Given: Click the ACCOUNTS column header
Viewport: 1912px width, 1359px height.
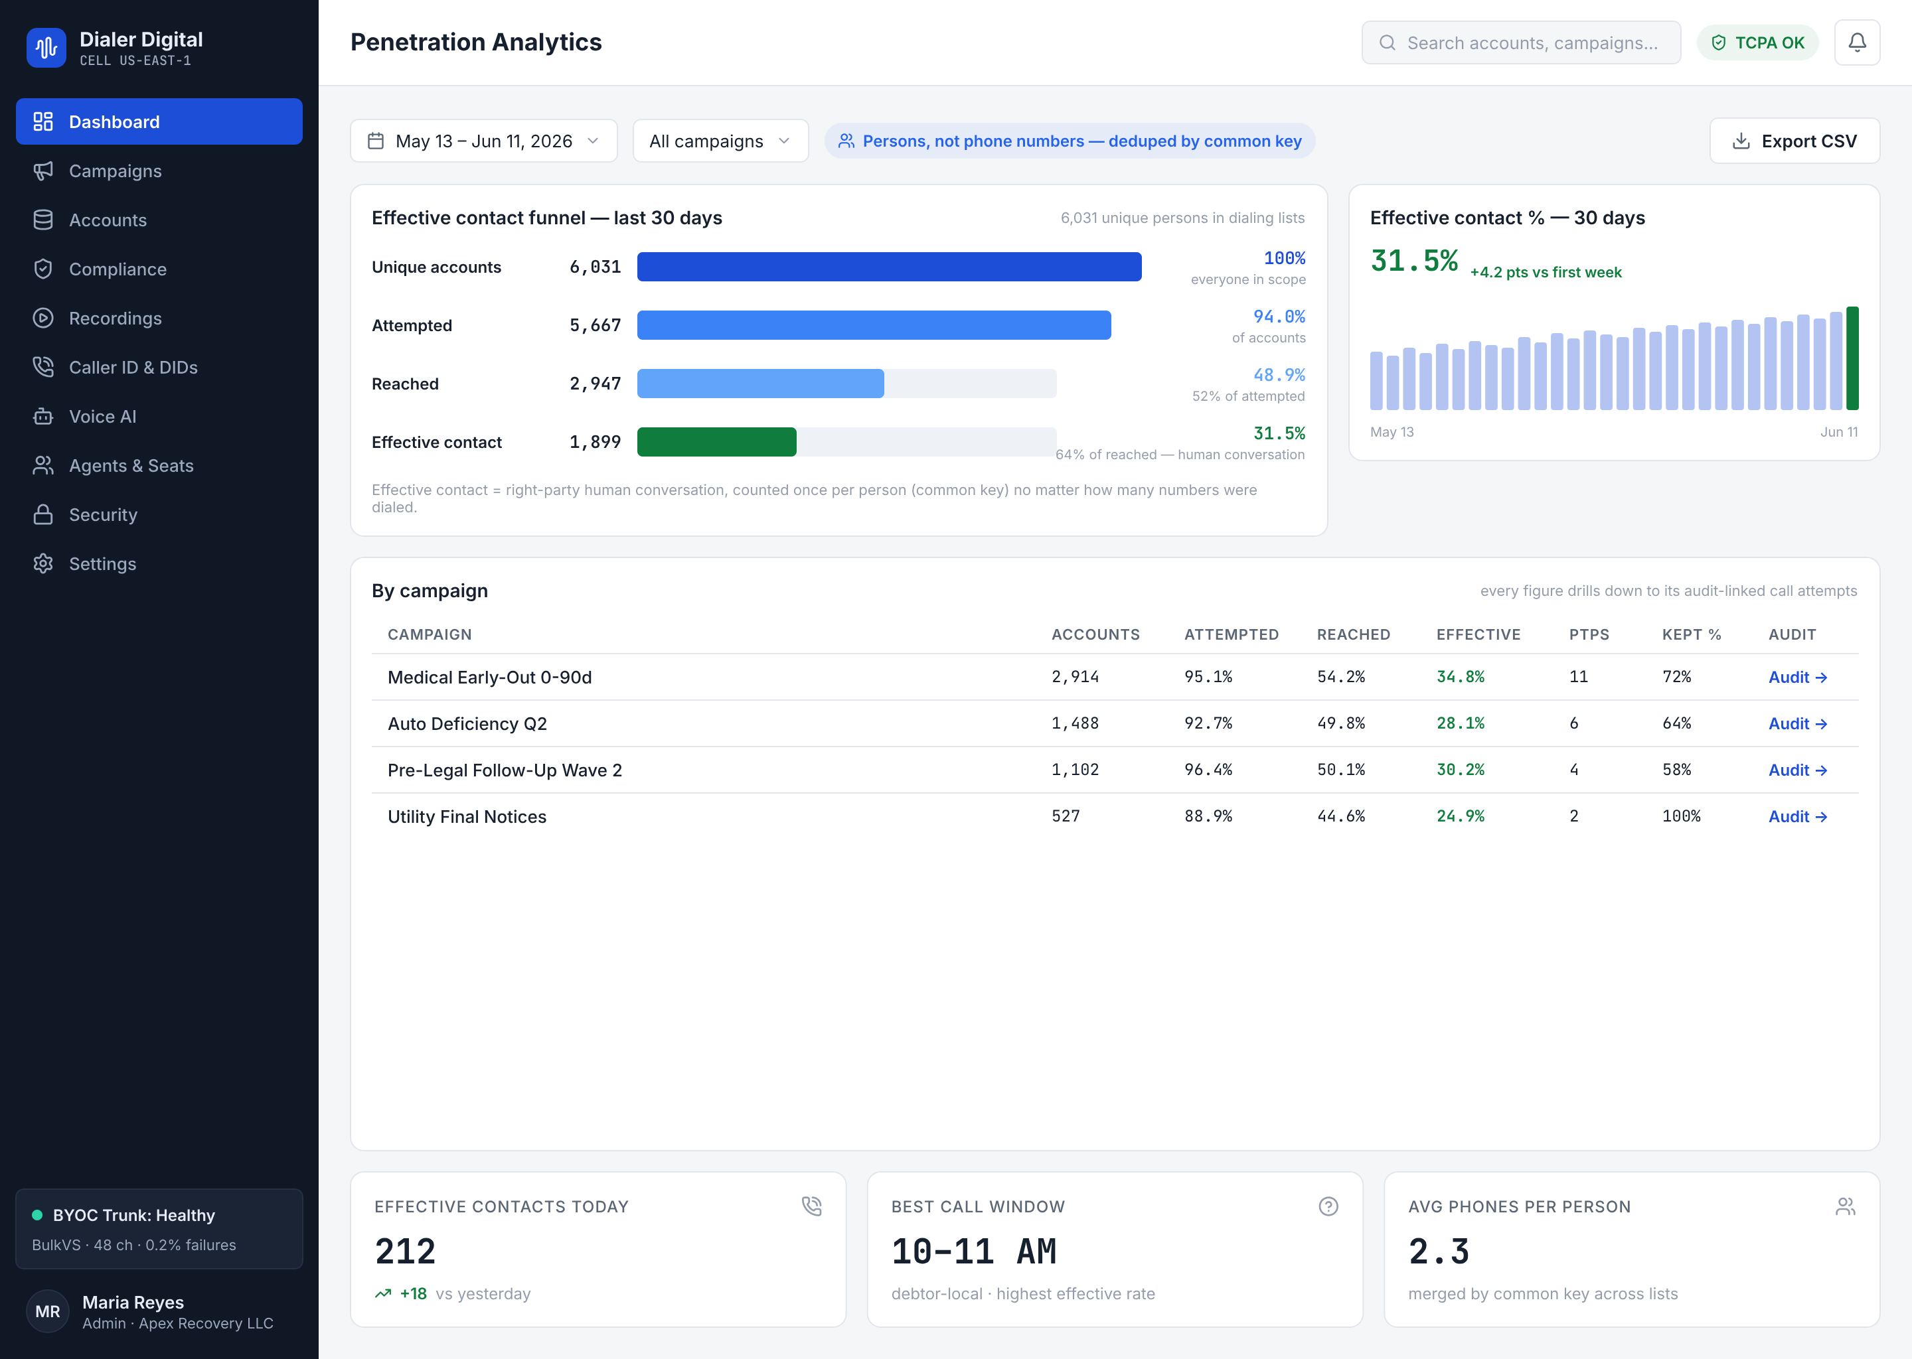Looking at the screenshot, I should 1095,634.
